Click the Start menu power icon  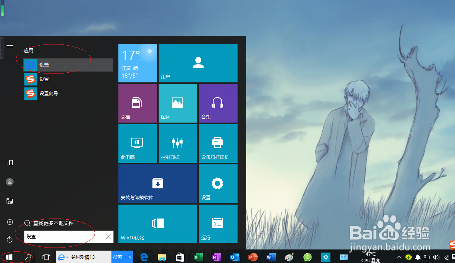(10, 239)
